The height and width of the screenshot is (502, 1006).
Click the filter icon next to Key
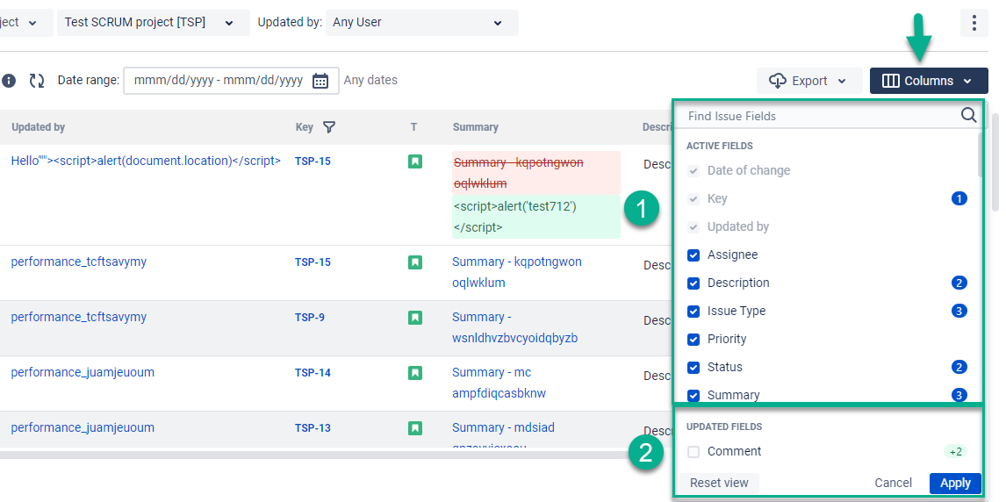pos(329,127)
